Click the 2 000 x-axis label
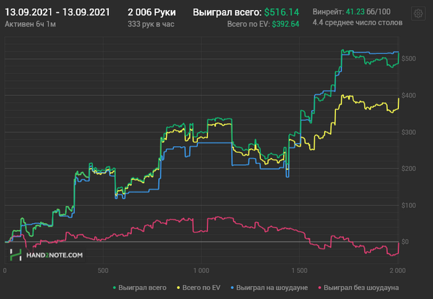Screen dimensions: 433x299 (x=398, y=271)
